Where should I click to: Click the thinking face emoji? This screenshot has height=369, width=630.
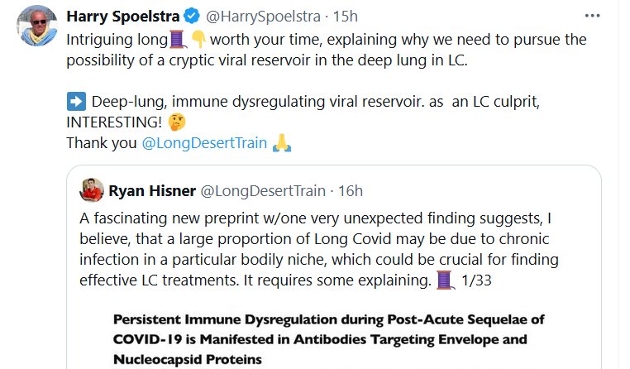tap(176, 122)
